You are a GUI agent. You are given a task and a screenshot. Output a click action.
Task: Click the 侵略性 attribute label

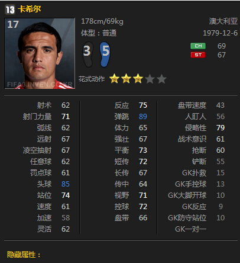[x=196, y=128]
